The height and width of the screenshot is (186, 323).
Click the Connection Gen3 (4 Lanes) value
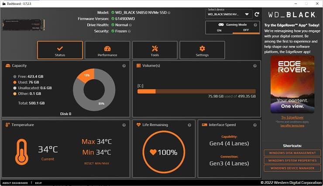(229, 163)
